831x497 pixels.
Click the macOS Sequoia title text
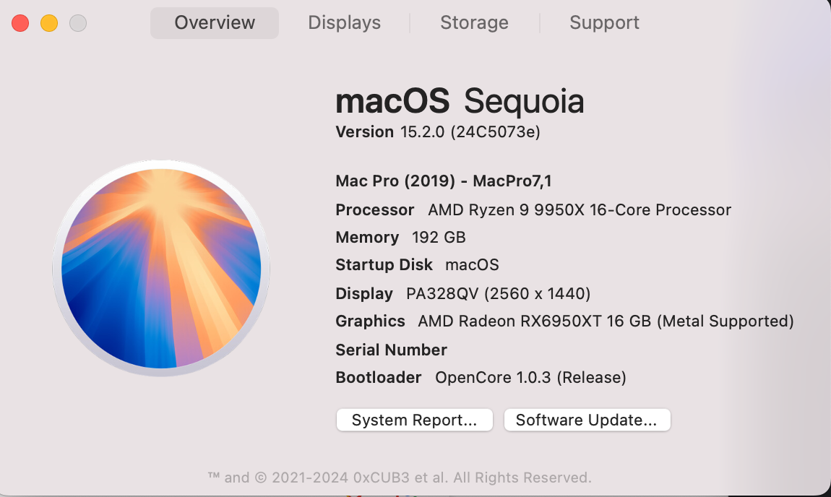click(x=460, y=102)
